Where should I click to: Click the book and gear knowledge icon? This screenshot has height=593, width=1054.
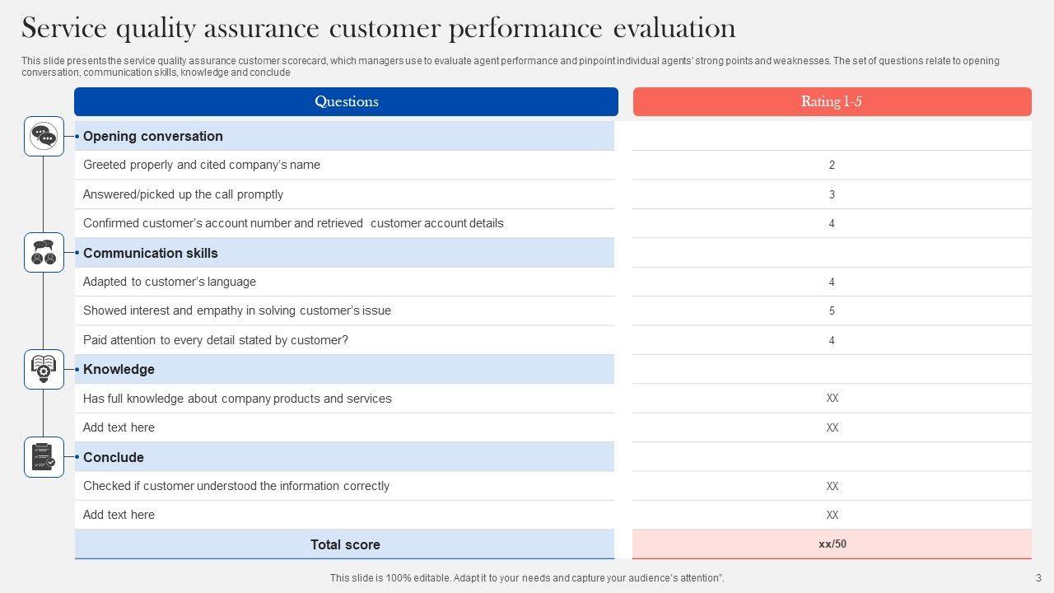[x=44, y=369]
